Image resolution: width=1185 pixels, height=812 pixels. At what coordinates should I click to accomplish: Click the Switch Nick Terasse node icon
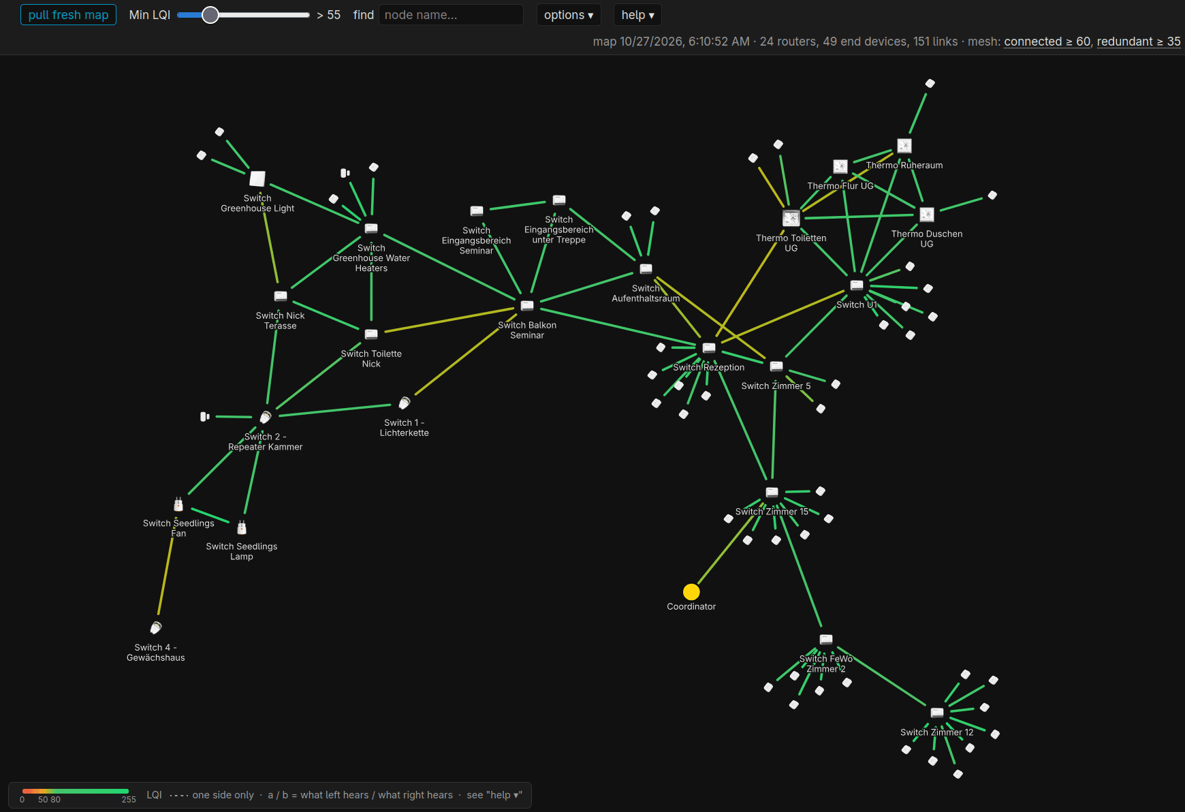pos(281,296)
